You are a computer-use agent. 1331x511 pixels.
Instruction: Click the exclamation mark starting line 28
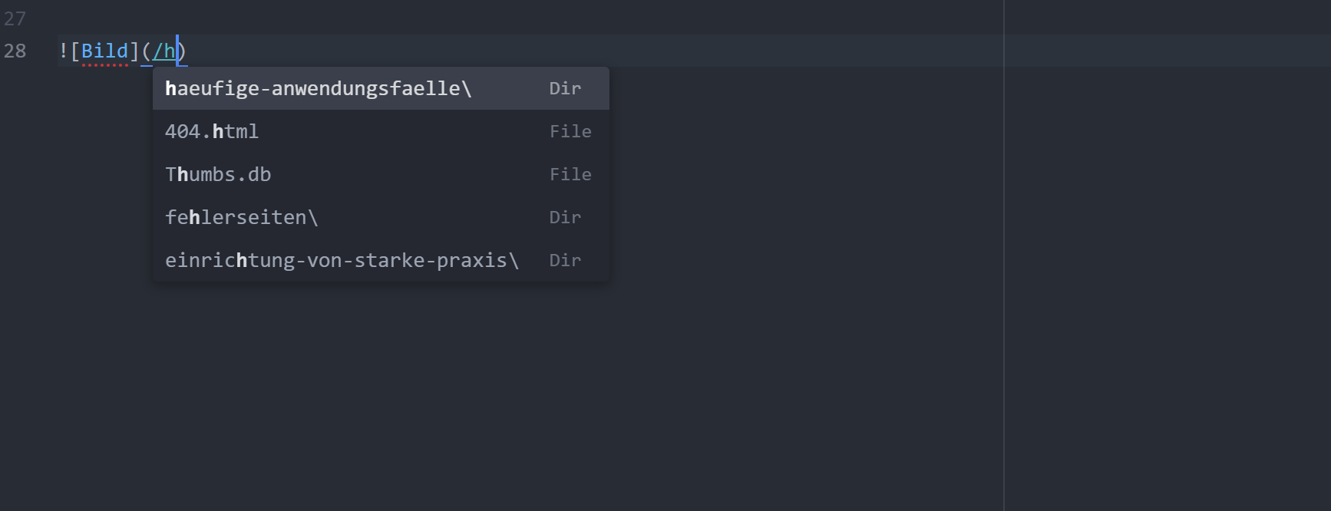63,51
